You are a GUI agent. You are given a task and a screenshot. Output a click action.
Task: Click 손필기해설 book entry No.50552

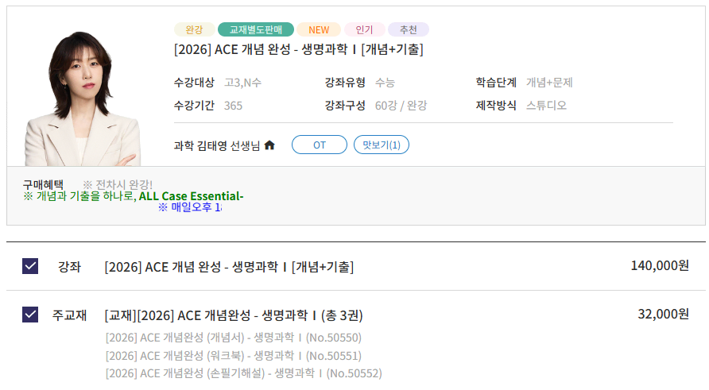(244, 373)
